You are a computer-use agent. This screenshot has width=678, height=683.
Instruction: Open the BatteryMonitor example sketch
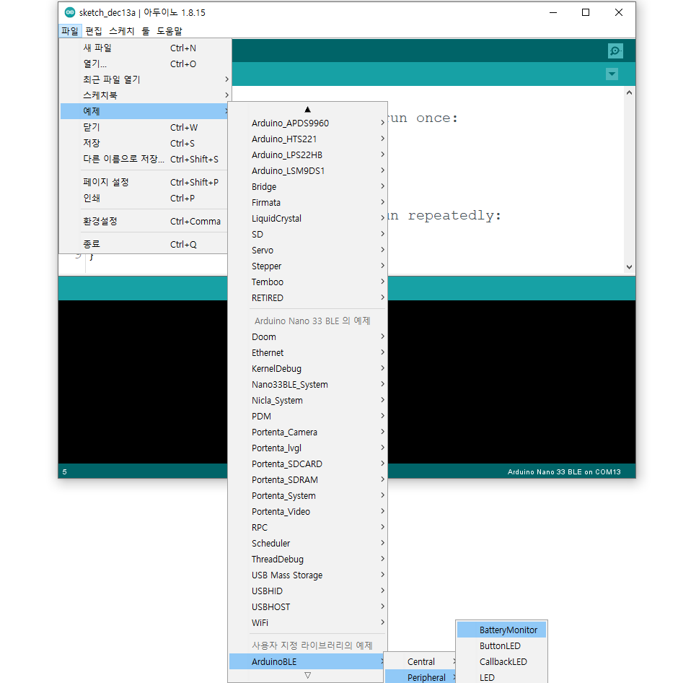(x=501, y=630)
